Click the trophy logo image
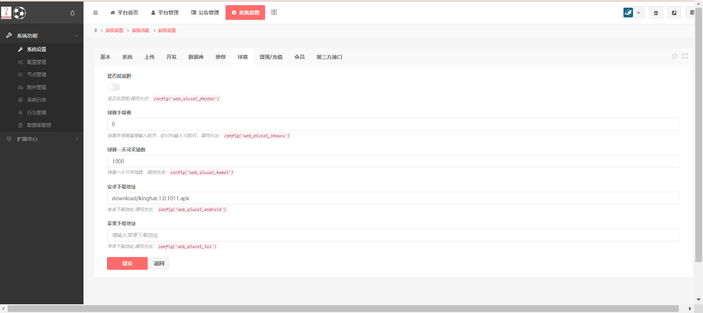Screen dimensions: 703x313 click(x=6, y=12)
